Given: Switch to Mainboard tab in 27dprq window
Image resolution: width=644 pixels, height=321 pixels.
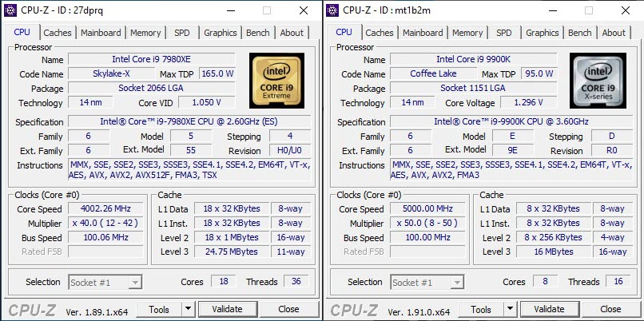Looking at the screenshot, I should [x=101, y=33].
